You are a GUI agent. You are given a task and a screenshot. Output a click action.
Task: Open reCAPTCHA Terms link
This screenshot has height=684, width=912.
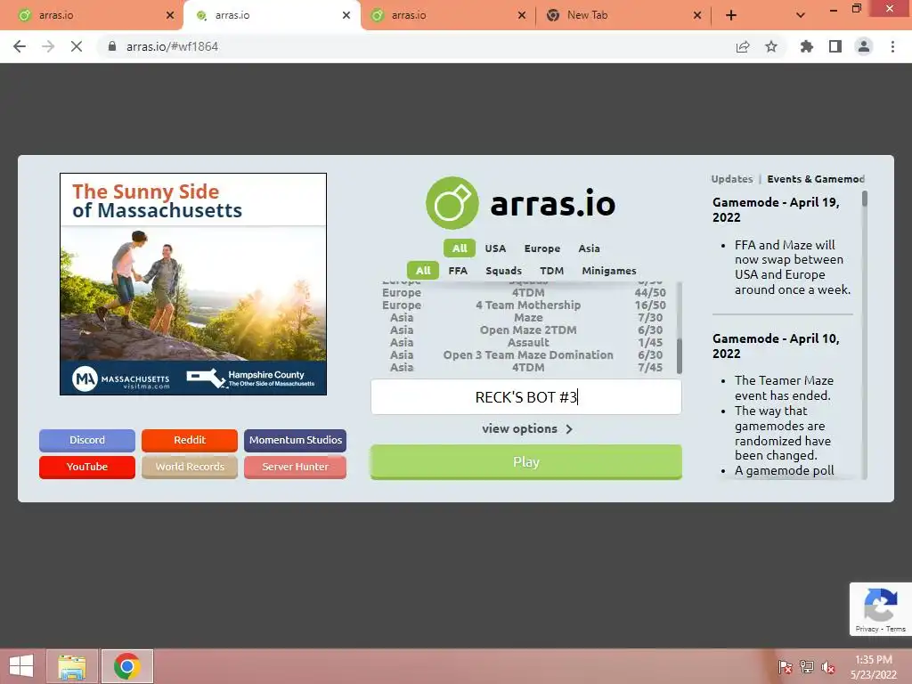click(896, 629)
